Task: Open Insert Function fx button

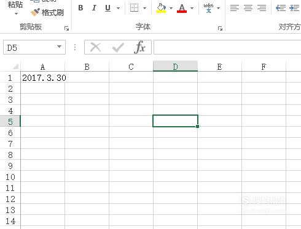Action: [x=140, y=47]
